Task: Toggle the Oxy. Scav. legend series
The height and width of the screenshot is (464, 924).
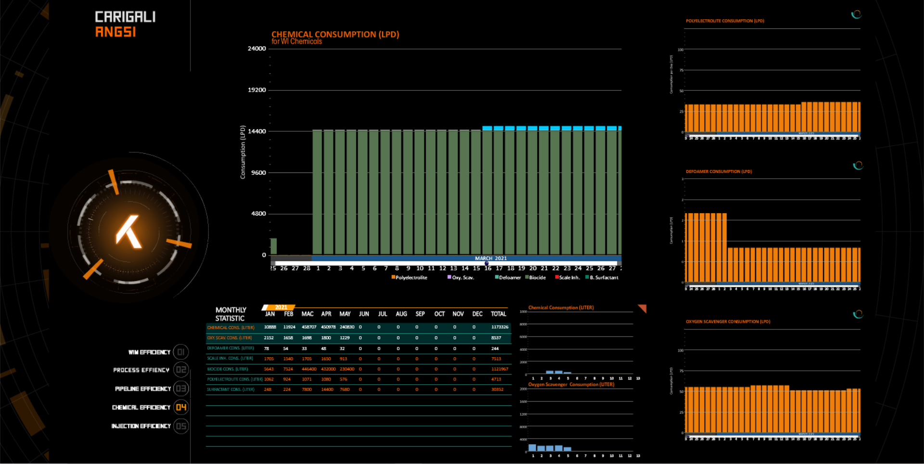Action: 462,278
